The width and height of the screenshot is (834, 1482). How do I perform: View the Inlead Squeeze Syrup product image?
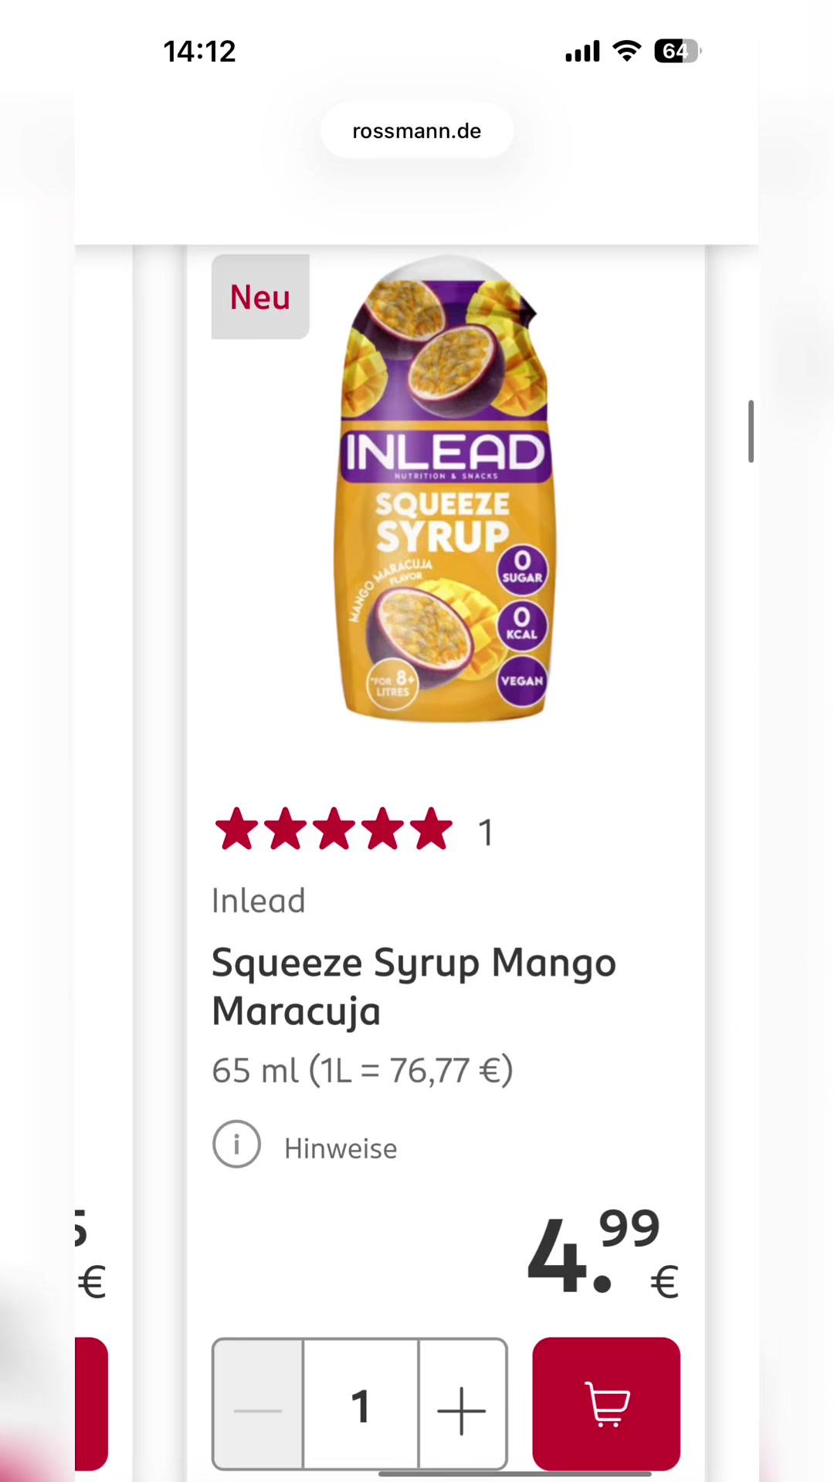[444, 489]
